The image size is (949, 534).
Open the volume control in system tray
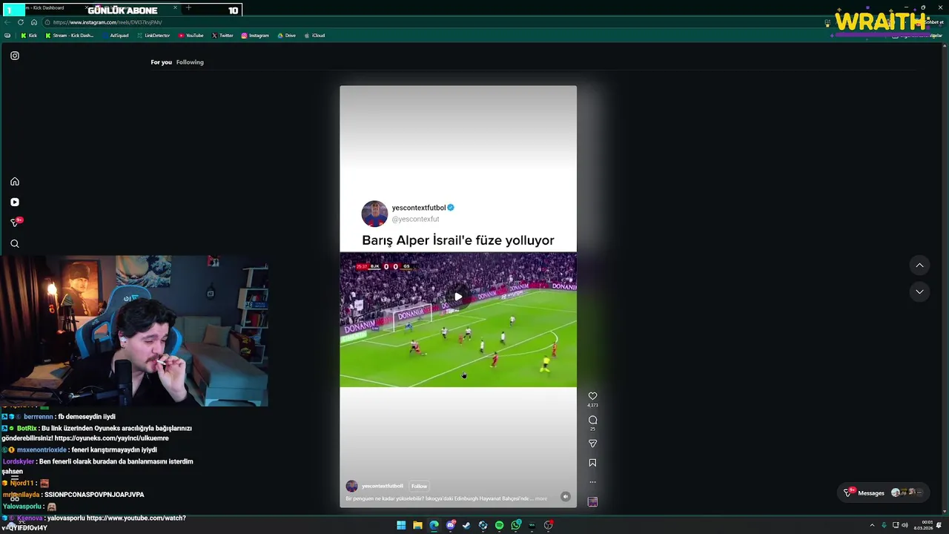point(905,525)
